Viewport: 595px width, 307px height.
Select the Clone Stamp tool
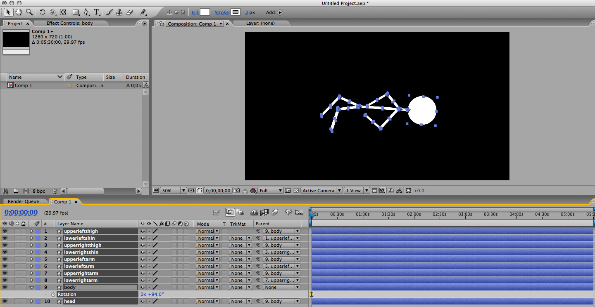click(x=119, y=12)
